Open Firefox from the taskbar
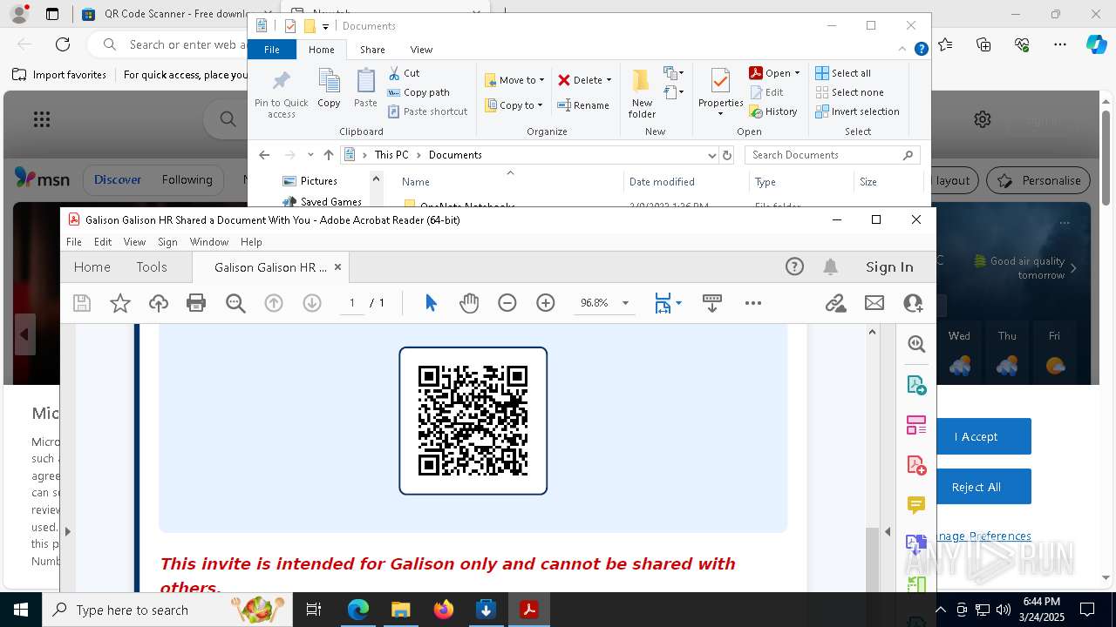The image size is (1116, 627). click(x=444, y=610)
